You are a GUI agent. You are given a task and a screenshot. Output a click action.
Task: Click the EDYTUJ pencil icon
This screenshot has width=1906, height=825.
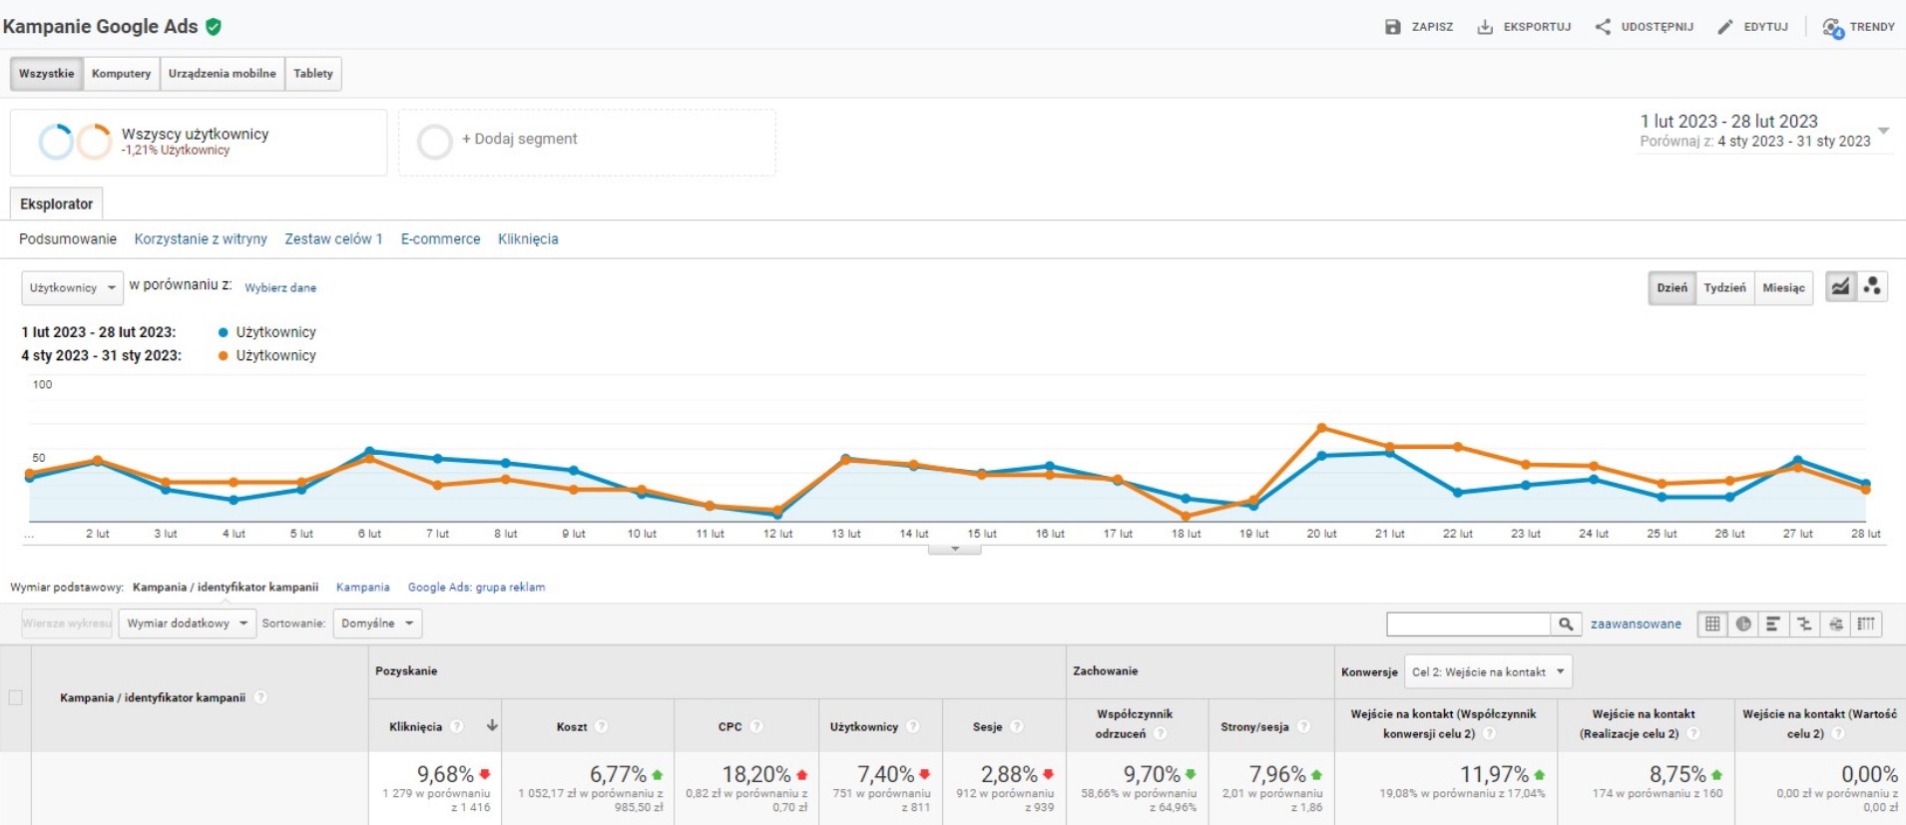[x=1725, y=27]
